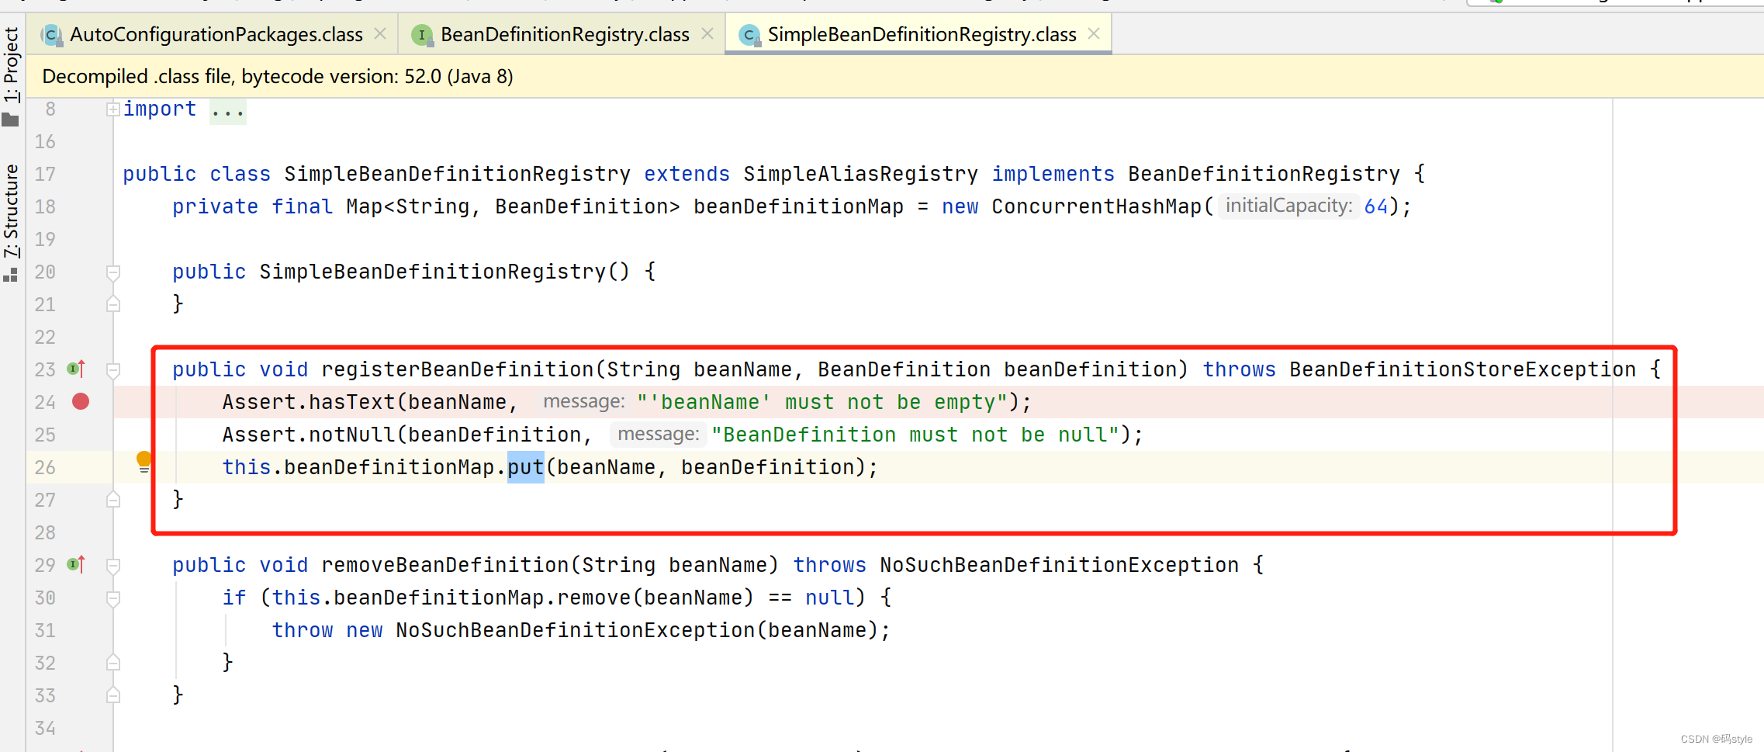Click the 'initialCapacity:' parameter hint
1764x752 pixels.
click(1288, 206)
